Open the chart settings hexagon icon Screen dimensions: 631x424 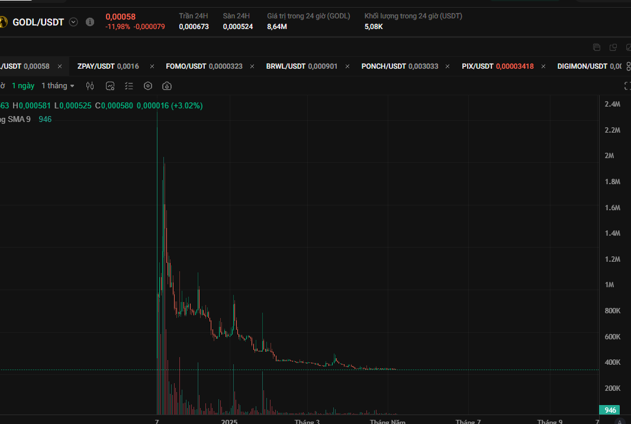coord(148,86)
